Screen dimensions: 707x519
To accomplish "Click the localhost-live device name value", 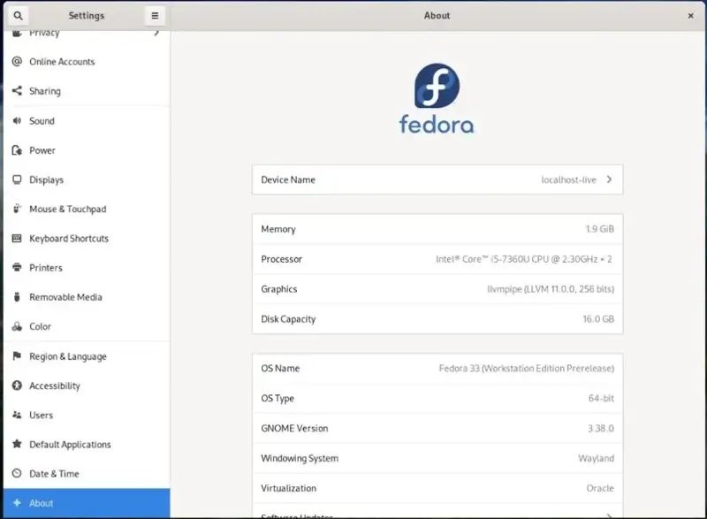I will coord(568,179).
